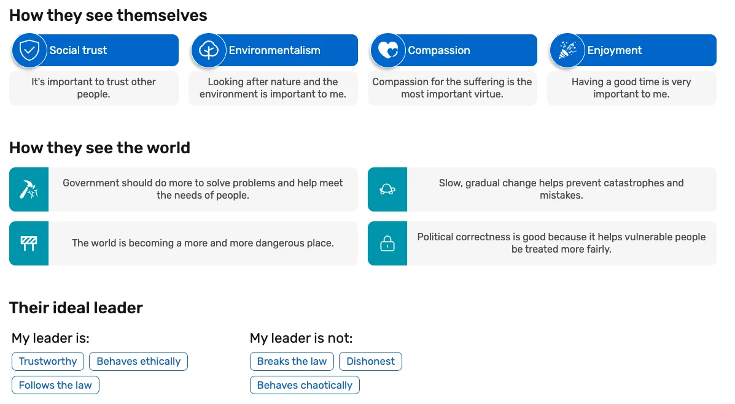Click the hammer icon beside government statement
Image resolution: width=735 pixels, height=404 pixels.
pos(29,189)
